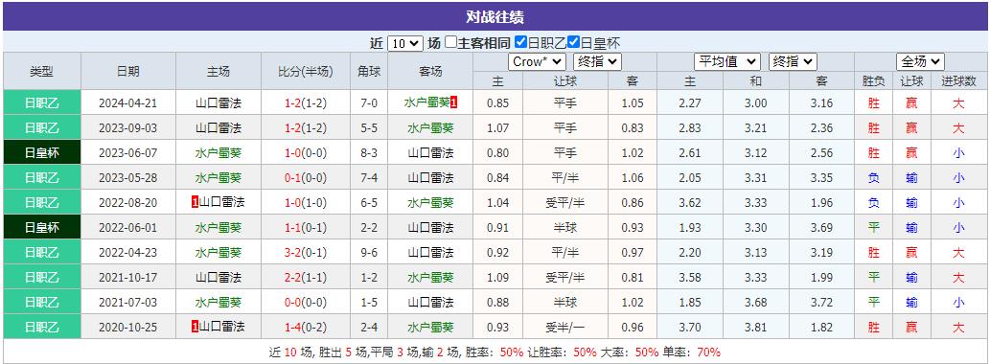Open home team 水户蜀葵 in 2023-06-07 row
This screenshot has width=990, height=364.
point(219,152)
